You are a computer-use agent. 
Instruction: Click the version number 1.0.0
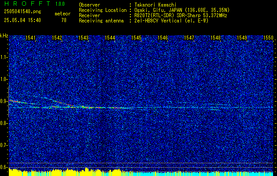tap(60, 4)
